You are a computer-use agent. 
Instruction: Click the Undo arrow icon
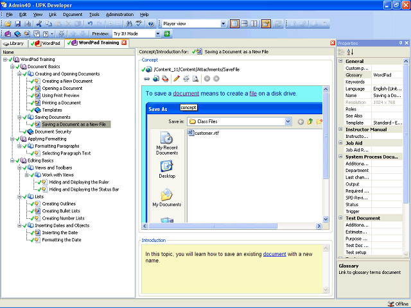[90, 24]
